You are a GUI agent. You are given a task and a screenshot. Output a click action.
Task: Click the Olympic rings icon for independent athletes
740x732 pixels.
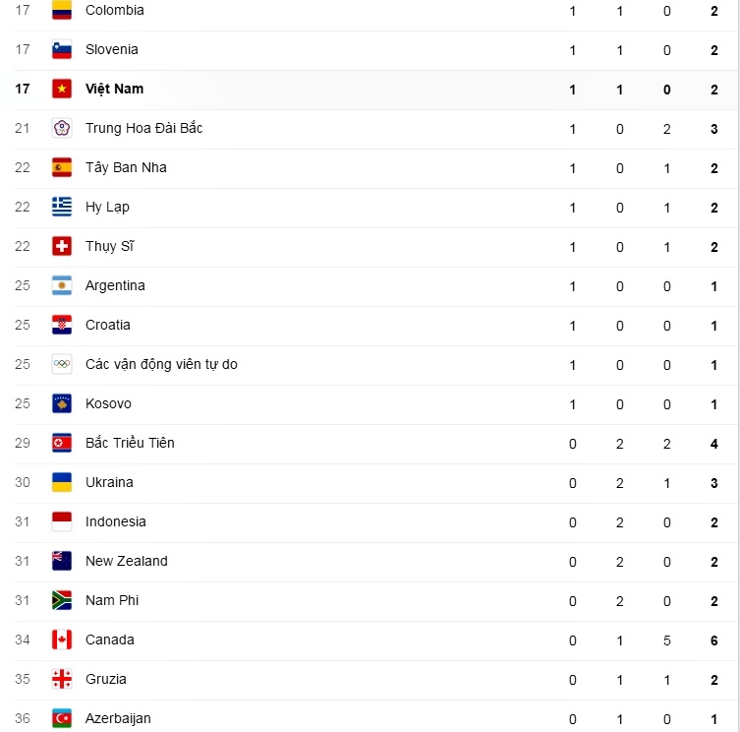pyautogui.click(x=62, y=365)
